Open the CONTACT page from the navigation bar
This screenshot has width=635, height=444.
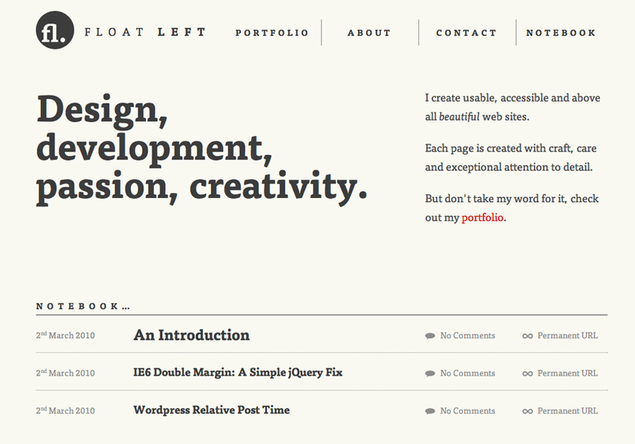pyautogui.click(x=467, y=33)
